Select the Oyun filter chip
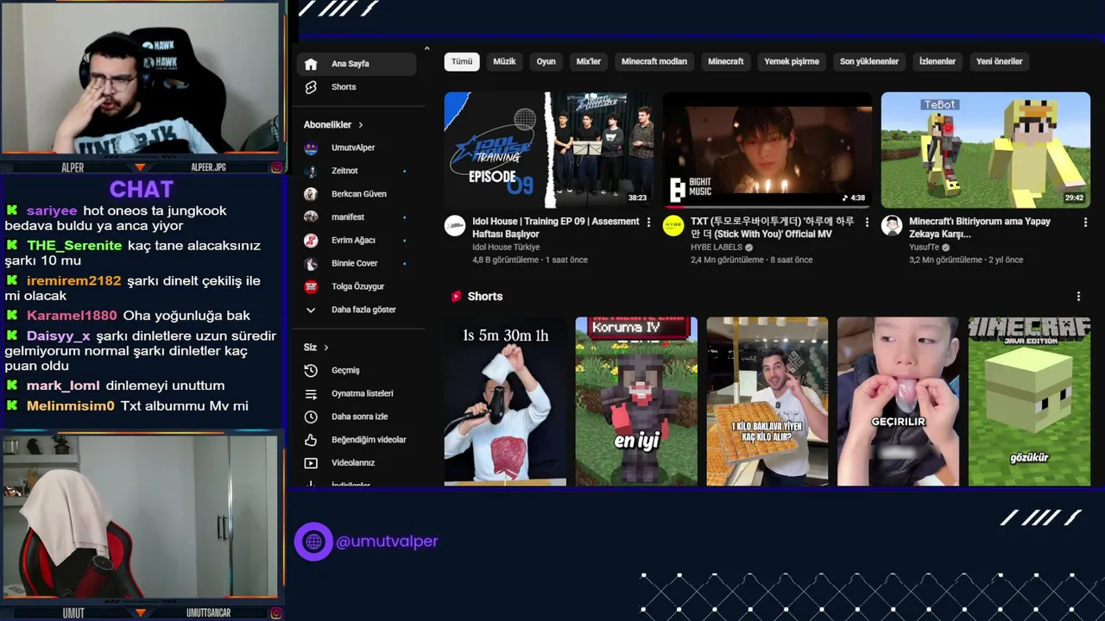The height and width of the screenshot is (621, 1105). tap(546, 62)
